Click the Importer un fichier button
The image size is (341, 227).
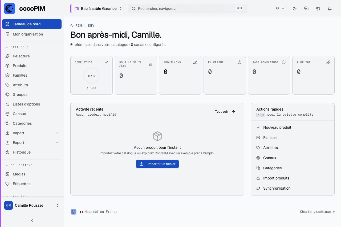[x=157, y=164]
